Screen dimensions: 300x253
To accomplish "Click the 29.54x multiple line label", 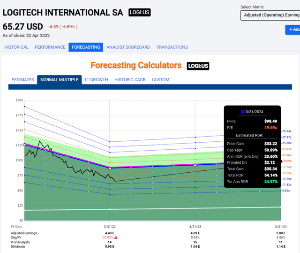I will [287, 131].
